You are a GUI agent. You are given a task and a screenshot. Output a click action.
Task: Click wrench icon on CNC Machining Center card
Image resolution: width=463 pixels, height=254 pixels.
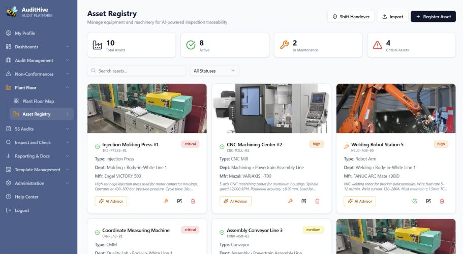pyautogui.click(x=290, y=201)
